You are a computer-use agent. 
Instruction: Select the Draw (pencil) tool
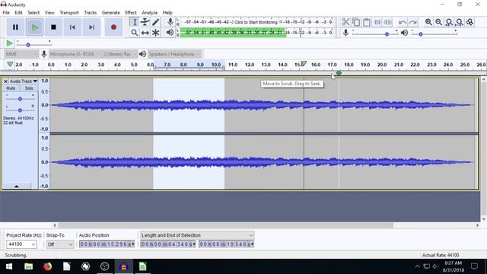pyautogui.click(x=155, y=22)
